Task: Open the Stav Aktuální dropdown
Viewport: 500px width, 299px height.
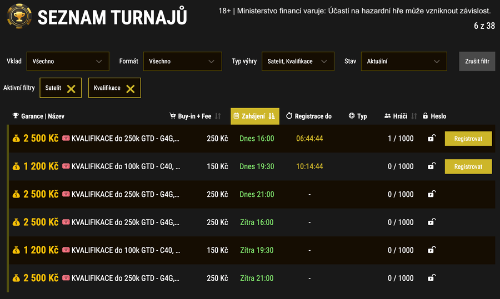Action: 404,61
